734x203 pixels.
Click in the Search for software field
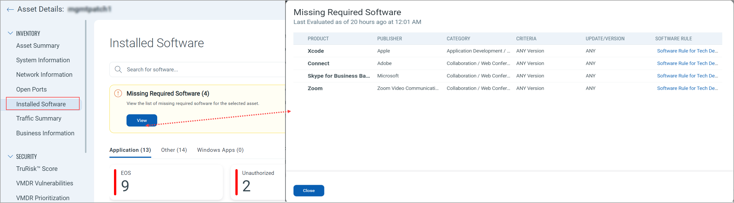coord(200,70)
